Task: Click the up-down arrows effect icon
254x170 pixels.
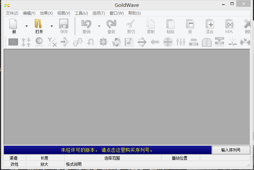Action: pos(26,42)
